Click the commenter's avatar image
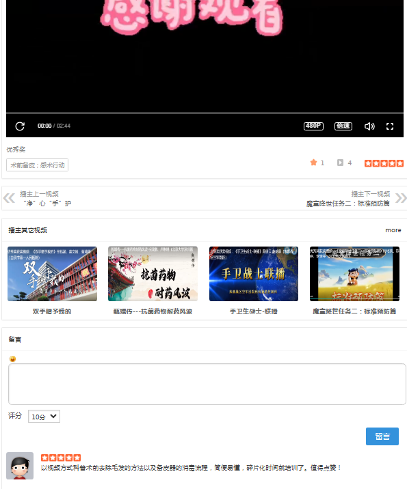407x489 pixels. (20, 466)
